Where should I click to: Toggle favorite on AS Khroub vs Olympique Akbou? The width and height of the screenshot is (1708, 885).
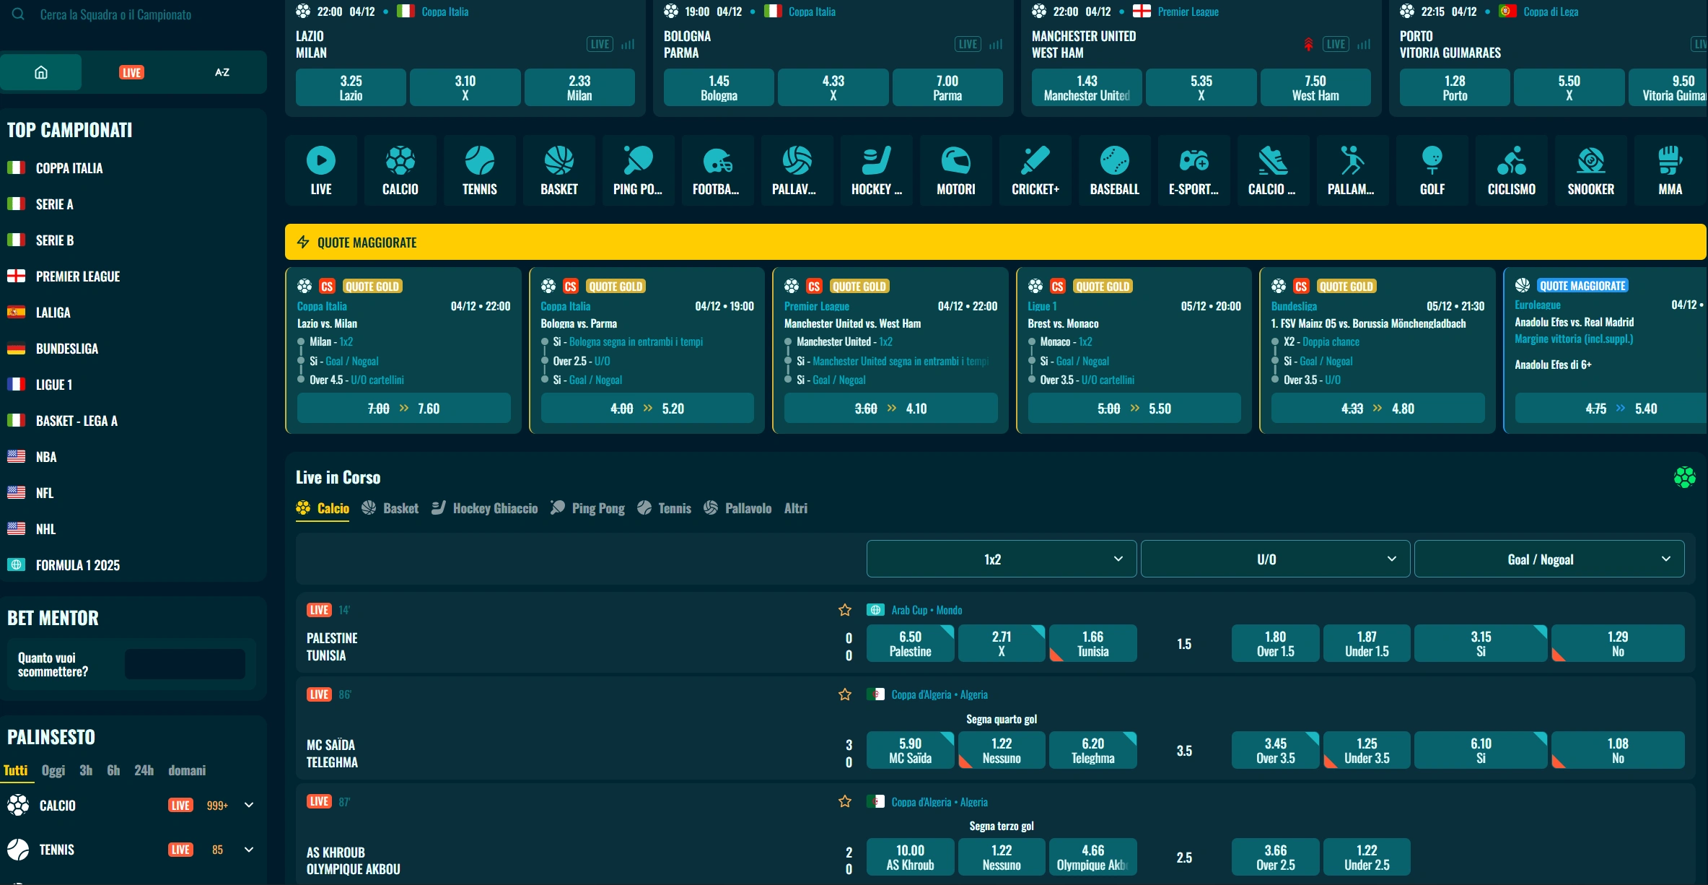point(844,801)
